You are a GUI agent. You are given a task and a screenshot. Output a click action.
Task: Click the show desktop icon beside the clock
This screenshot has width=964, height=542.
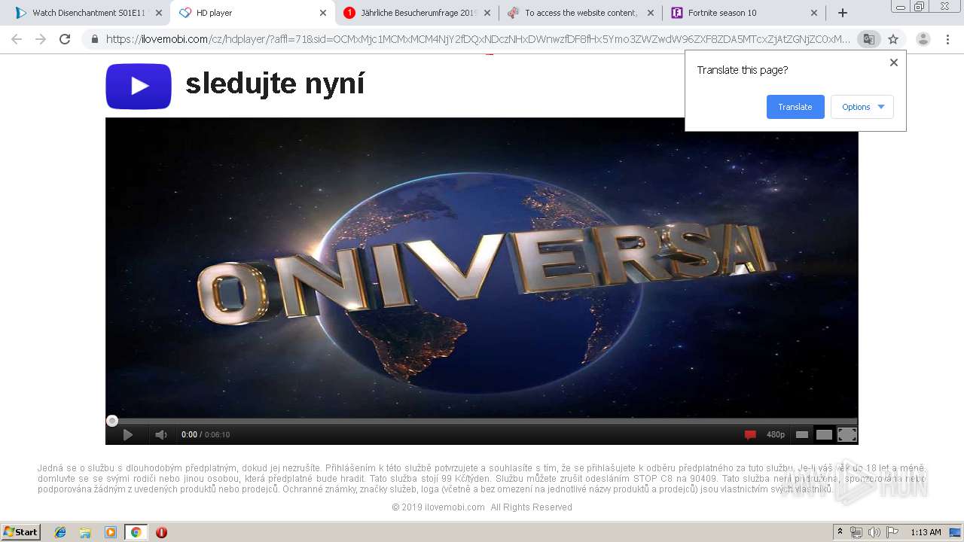[955, 532]
